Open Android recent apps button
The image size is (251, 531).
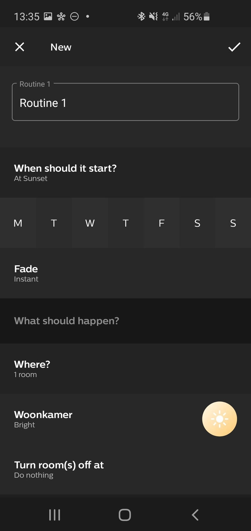click(x=55, y=515)
